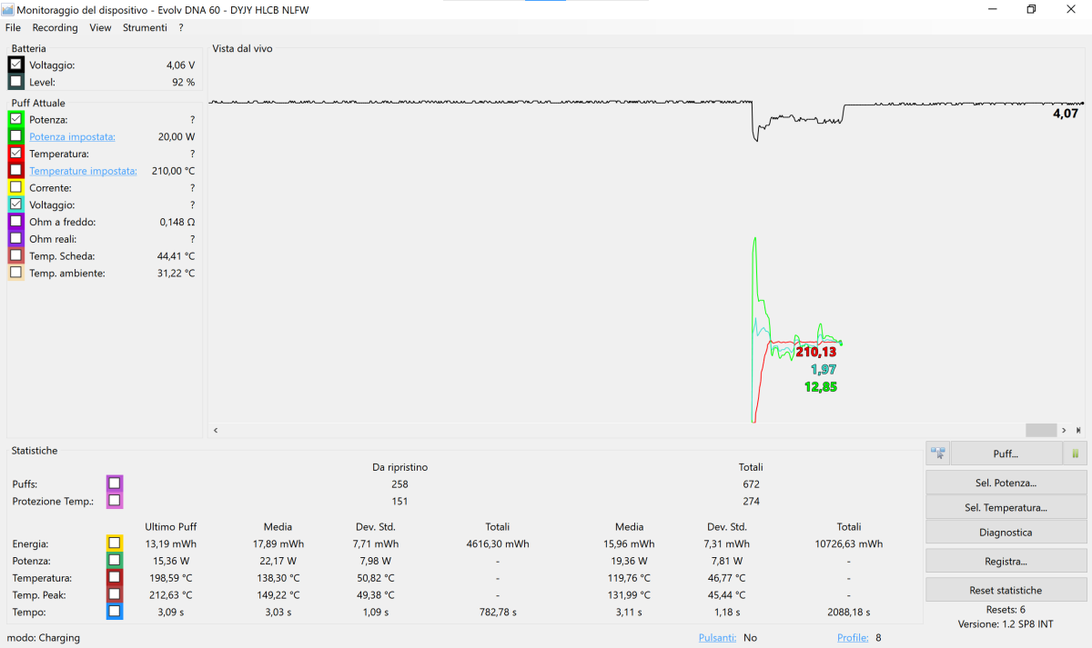Click the Registra... button
Viewport: 1092px width, 648px height.
1006,561
